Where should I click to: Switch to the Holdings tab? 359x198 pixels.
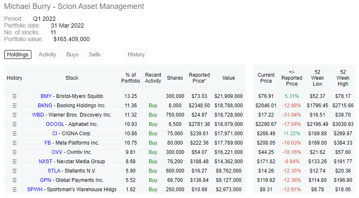[18, 54]
